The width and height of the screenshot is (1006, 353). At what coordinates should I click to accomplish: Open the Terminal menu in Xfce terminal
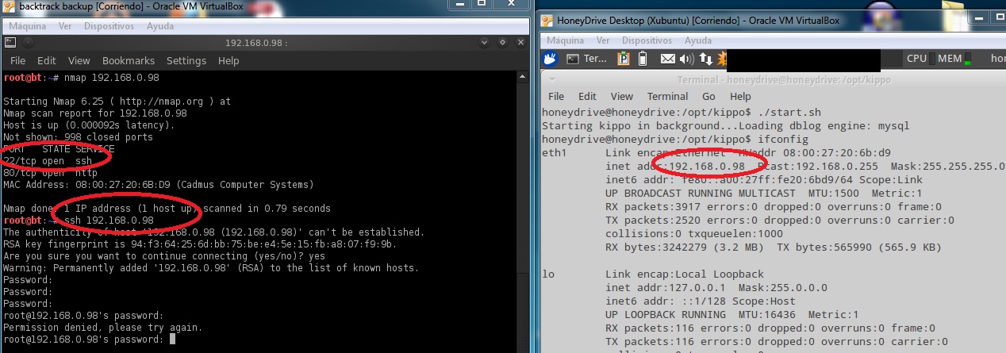coord(667,96)
